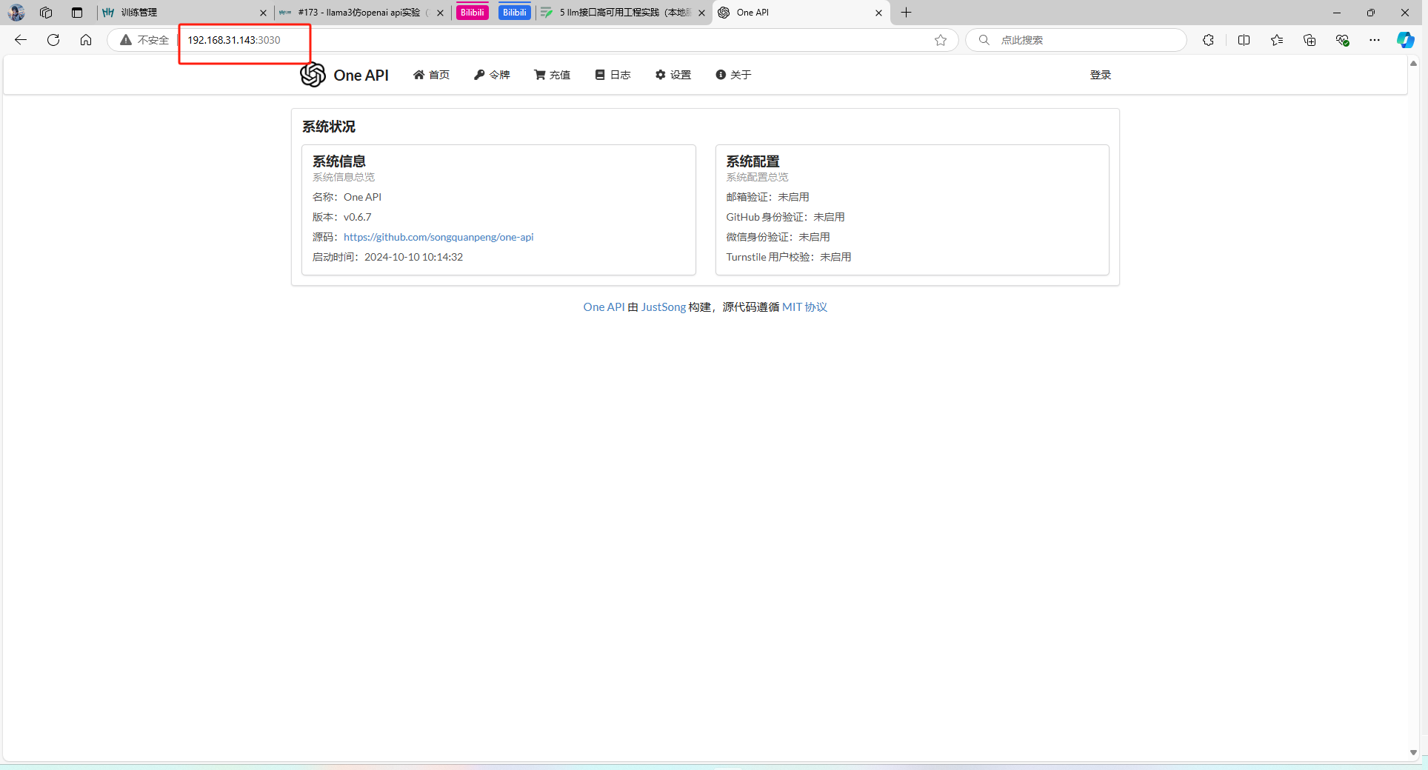Image resolution: width=1428 pixels, height=770 pixels.
Task: Open the browser extensions menu
Action: pos(1208,40)
